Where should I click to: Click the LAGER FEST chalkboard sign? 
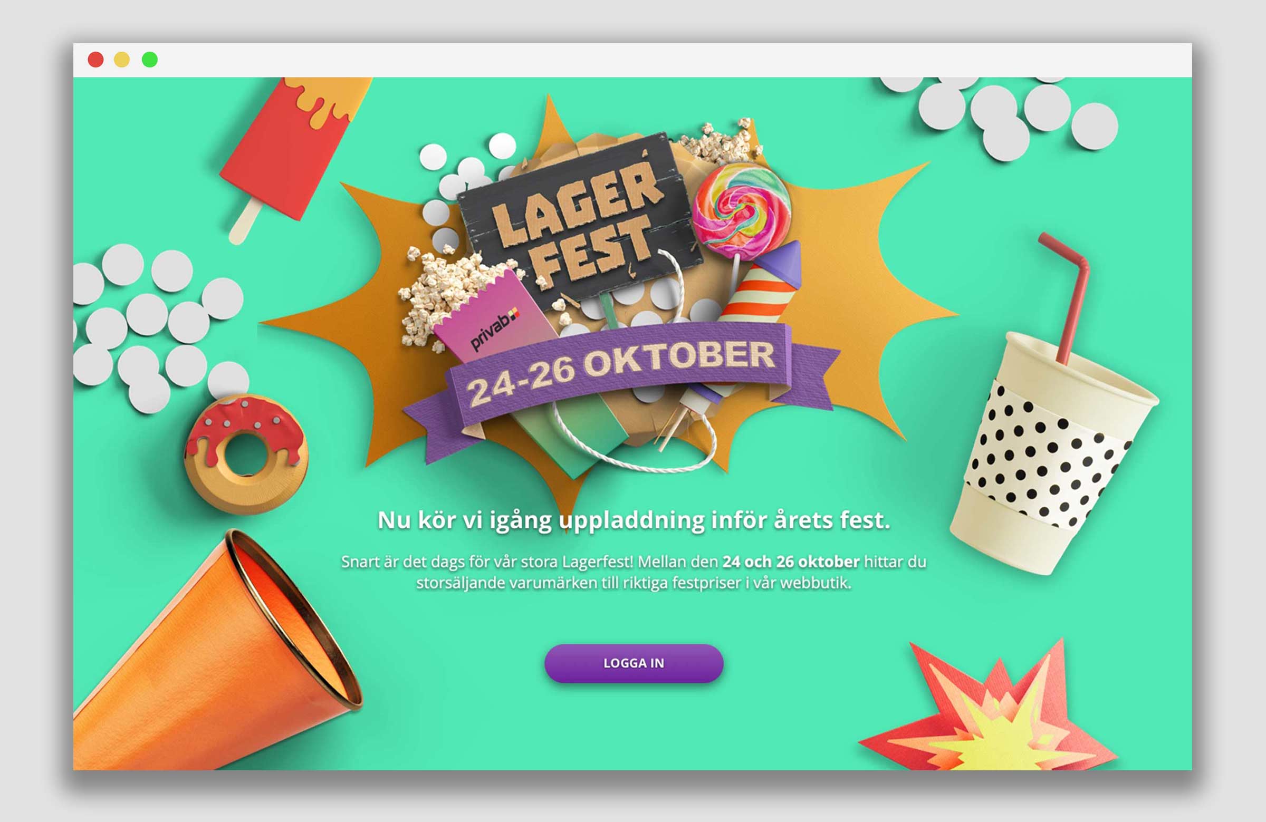pos(580,220)
